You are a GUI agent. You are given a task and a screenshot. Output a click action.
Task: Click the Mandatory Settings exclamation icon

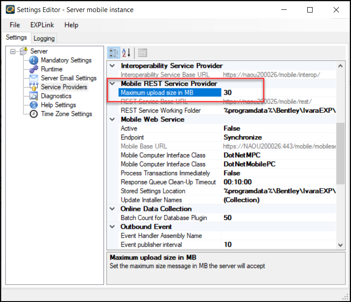[33, 60]
